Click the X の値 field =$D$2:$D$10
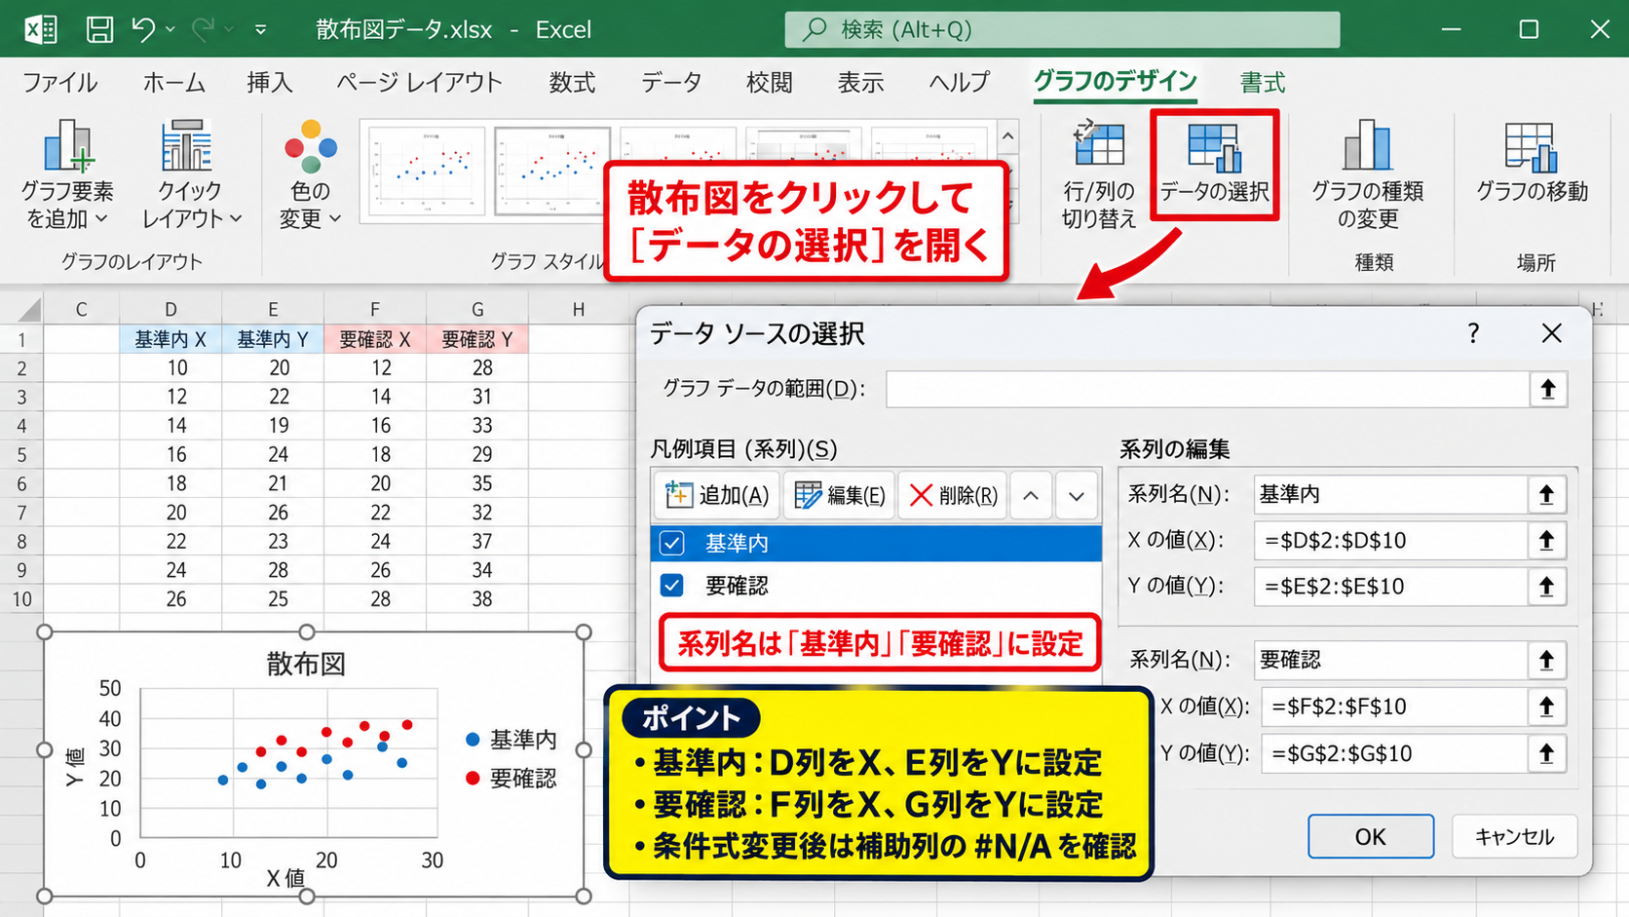1629x917 pixels. [1390, 541]
